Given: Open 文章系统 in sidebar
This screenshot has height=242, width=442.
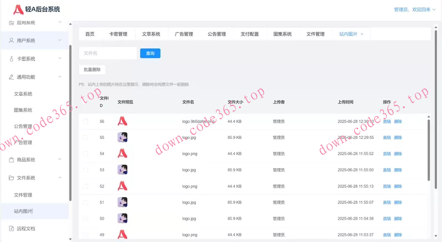Looking at the screenshot, I should 23,94.
